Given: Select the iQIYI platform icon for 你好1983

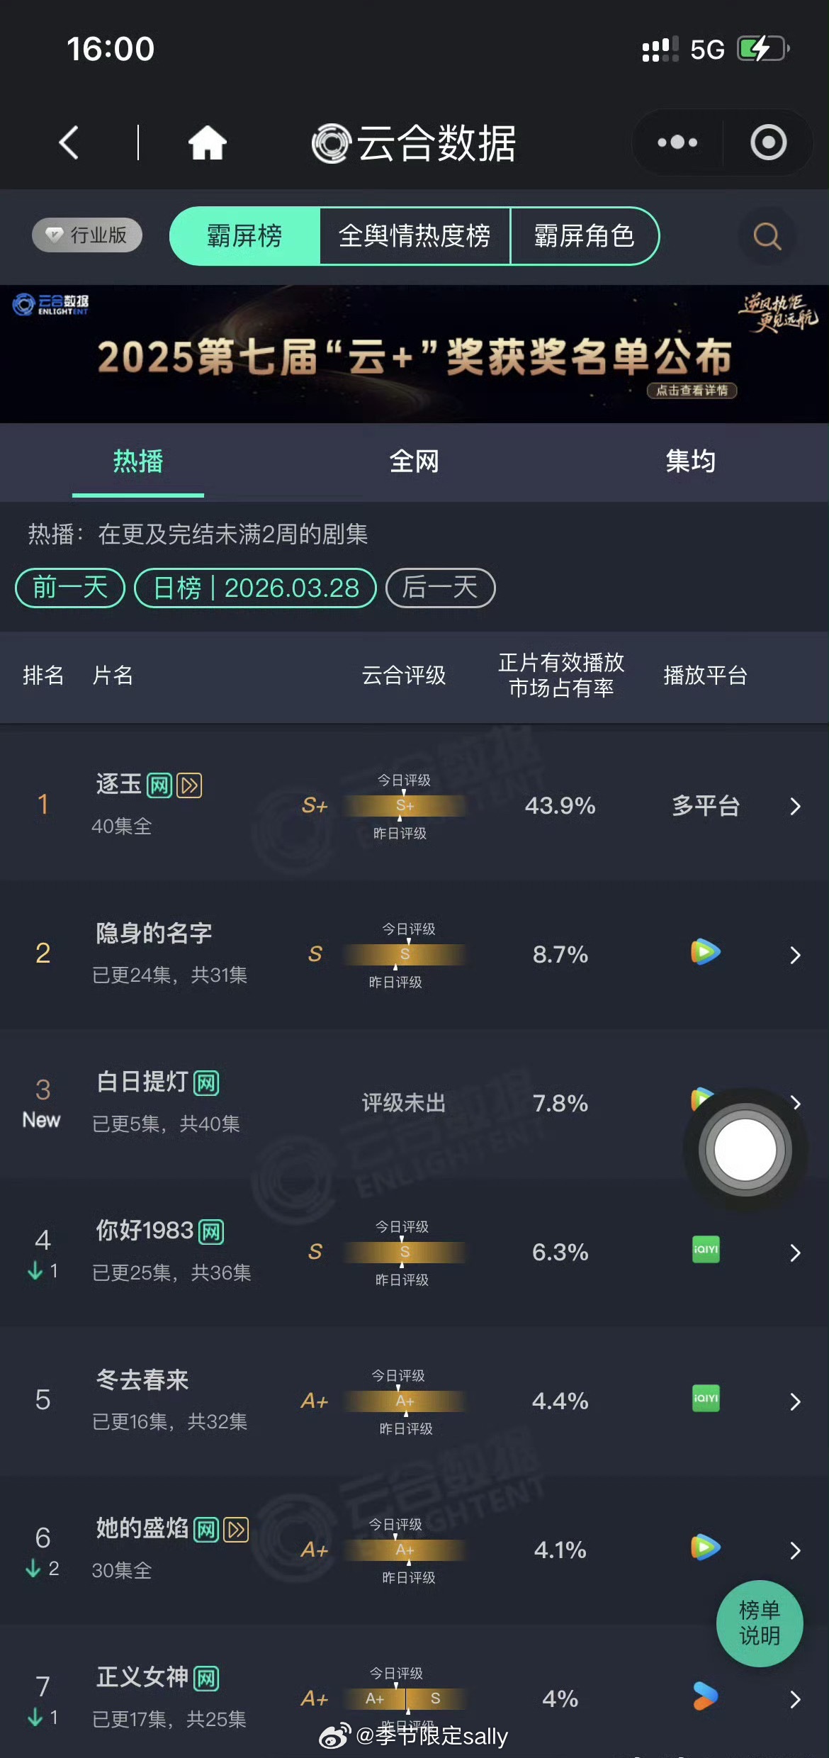Looking at the screenshot, I should tap(704, 1250).
